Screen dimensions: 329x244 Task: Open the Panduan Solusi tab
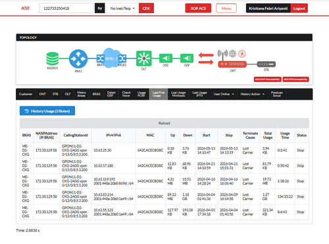click(x=277, y=94)
